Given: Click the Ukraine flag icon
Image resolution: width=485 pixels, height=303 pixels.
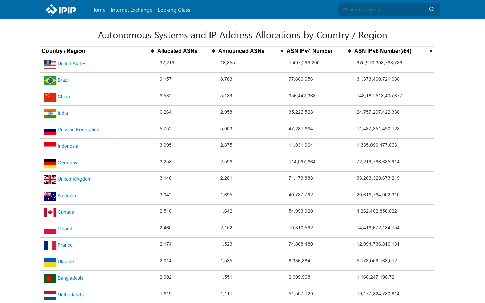Looking at the screenshot, I should pyautogui.click(x=50, y=262).
